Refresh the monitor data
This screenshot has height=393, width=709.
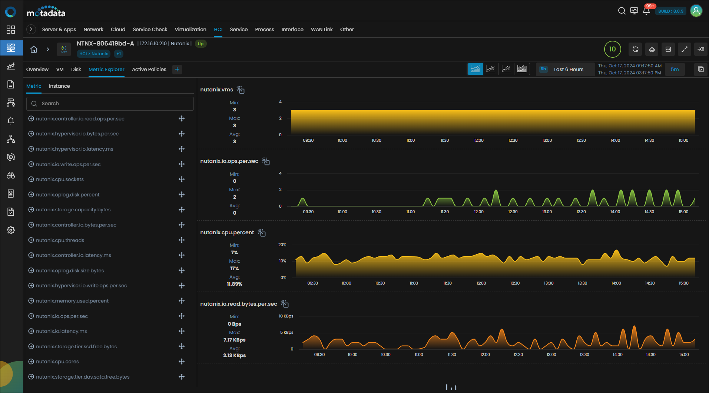click(635, 49)
